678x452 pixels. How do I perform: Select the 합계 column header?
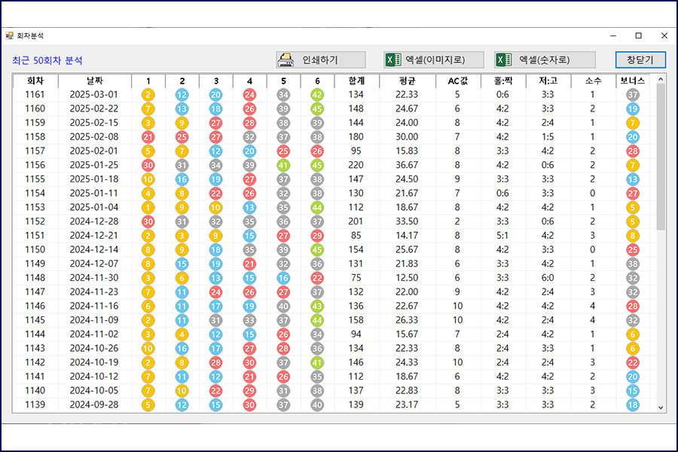pos(356,81)
